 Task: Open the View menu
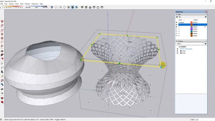tap(6, 4)
